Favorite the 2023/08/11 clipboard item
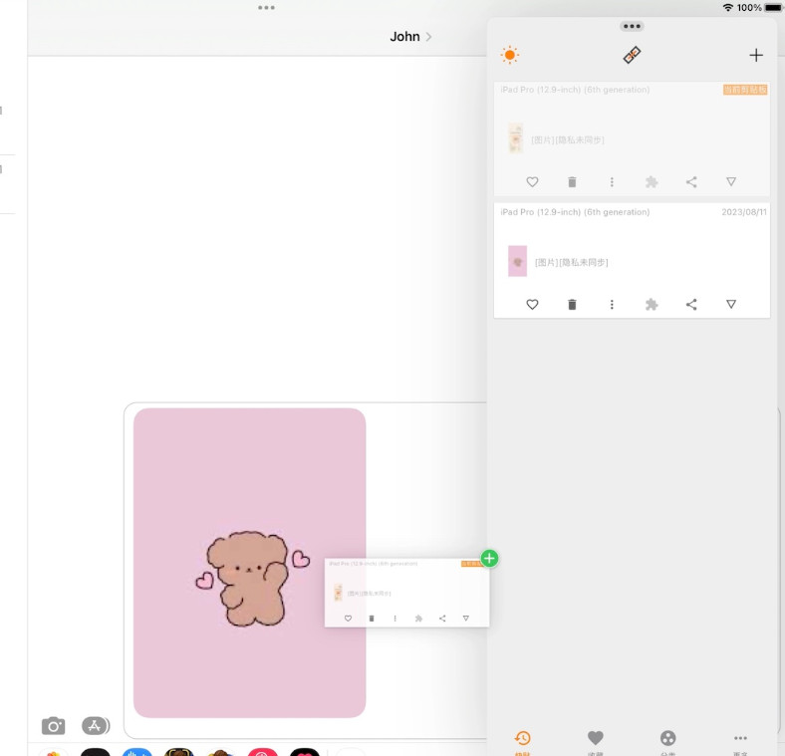Image resolution: width=785 pixels, height=756 pixels. 532,305
